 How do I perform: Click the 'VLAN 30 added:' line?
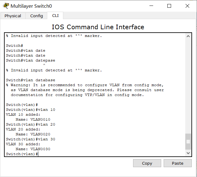23,144
